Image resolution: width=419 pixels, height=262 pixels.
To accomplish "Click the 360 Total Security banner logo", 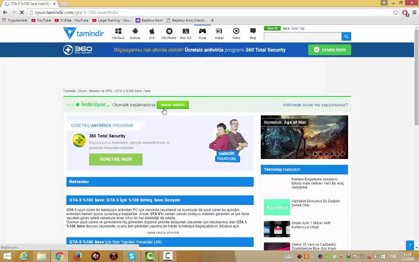I will pos(77,50).
